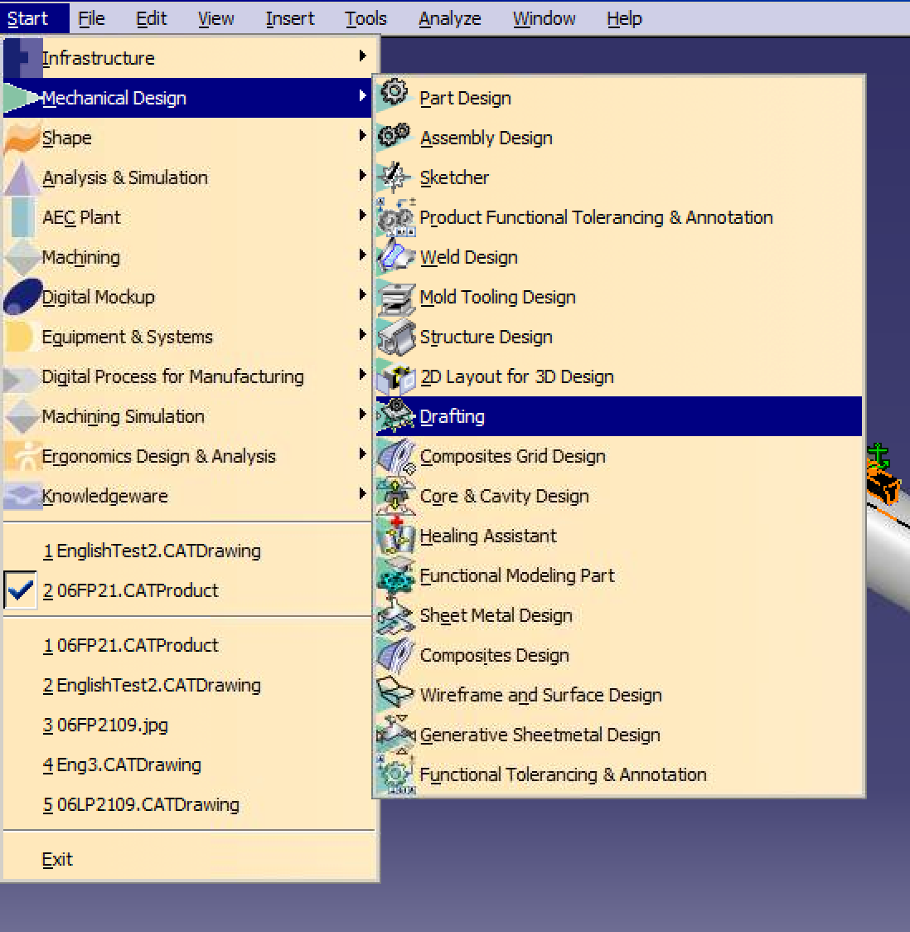
Task: Expand the Infrastructure submenu arrow
Action: tap(363, 56)
